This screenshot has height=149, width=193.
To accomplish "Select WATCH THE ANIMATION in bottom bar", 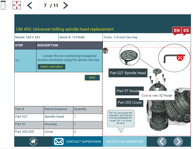I will point(124,141).
